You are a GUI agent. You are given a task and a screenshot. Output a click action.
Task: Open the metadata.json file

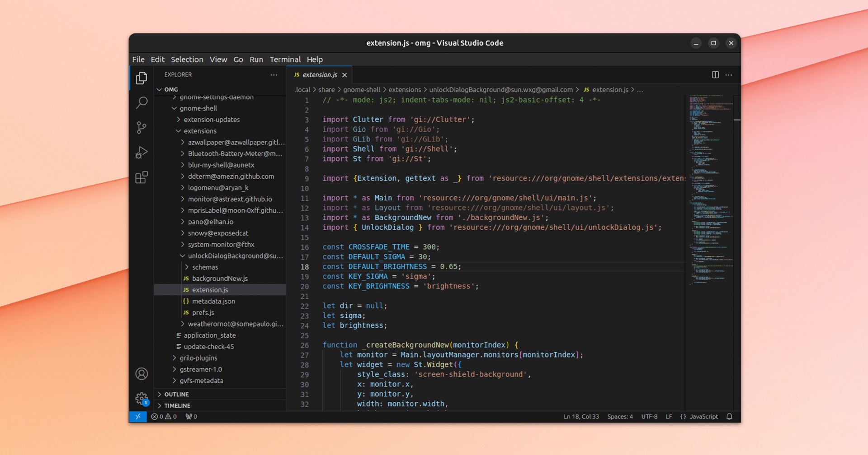(220, 301)
